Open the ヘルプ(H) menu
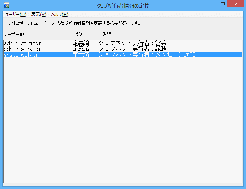The height and width of the screenshot is (189, 246). click(60, 15)
